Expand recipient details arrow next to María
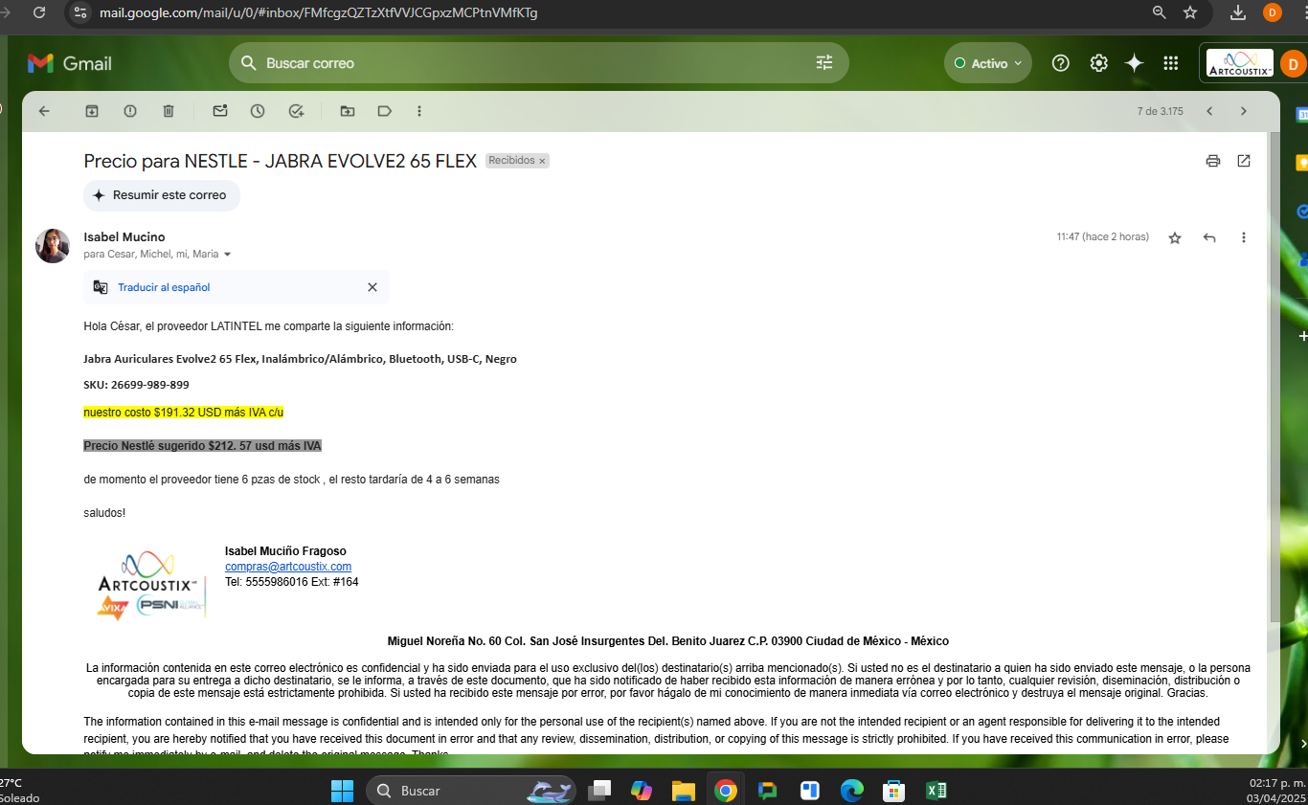The width and height of the screenshot is (1308, 805). [x=227, y=255]
